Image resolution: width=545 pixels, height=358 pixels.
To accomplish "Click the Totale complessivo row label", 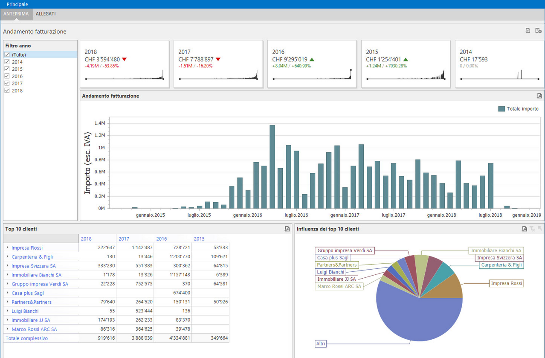I will pos(26,338).
